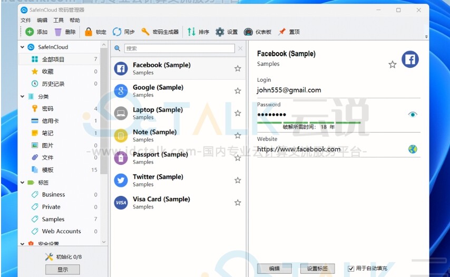Open the toolbar overflow arrow
This screenshot has width=450, height=277.
coord(426,37)
